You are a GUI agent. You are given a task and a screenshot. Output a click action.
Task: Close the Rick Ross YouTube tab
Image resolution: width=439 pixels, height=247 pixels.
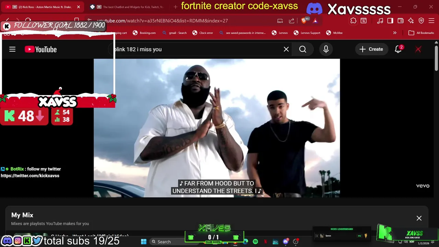click(78, 7)
